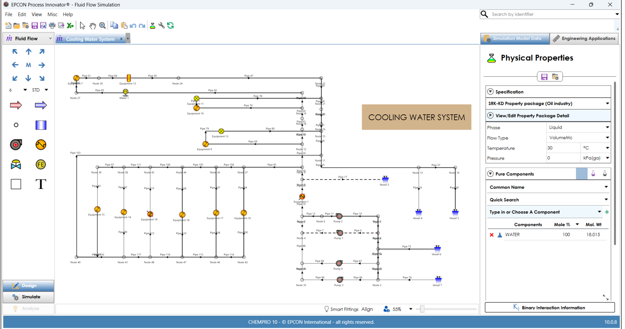This screenshot has width=625, height=329.
Task: Open the kPa(ga) pressure unit dropdown
Action: click(607, 158)
